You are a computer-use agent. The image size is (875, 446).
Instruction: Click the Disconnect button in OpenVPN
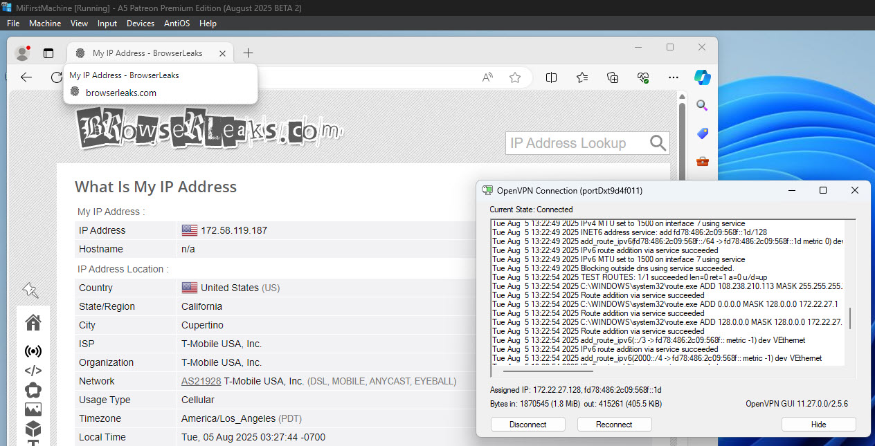click(x=527, y=425)
